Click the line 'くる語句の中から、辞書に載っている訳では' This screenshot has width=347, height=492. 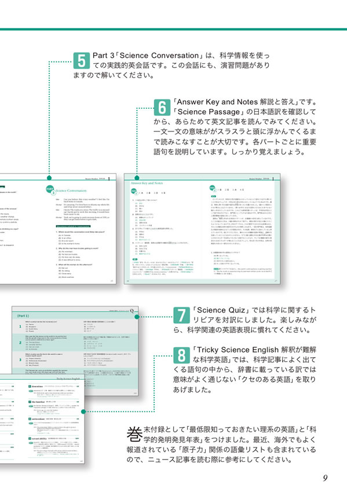244,369
